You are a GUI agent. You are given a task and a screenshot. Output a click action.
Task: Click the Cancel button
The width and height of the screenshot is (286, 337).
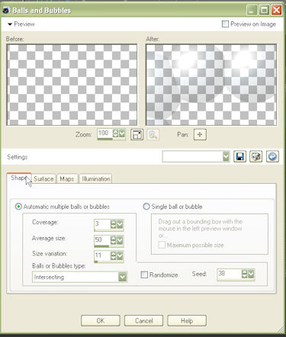[143, 320]
